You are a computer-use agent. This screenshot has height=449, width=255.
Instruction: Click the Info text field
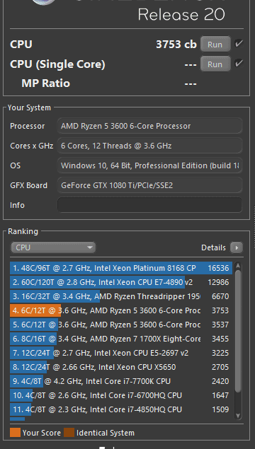[149, 205]
